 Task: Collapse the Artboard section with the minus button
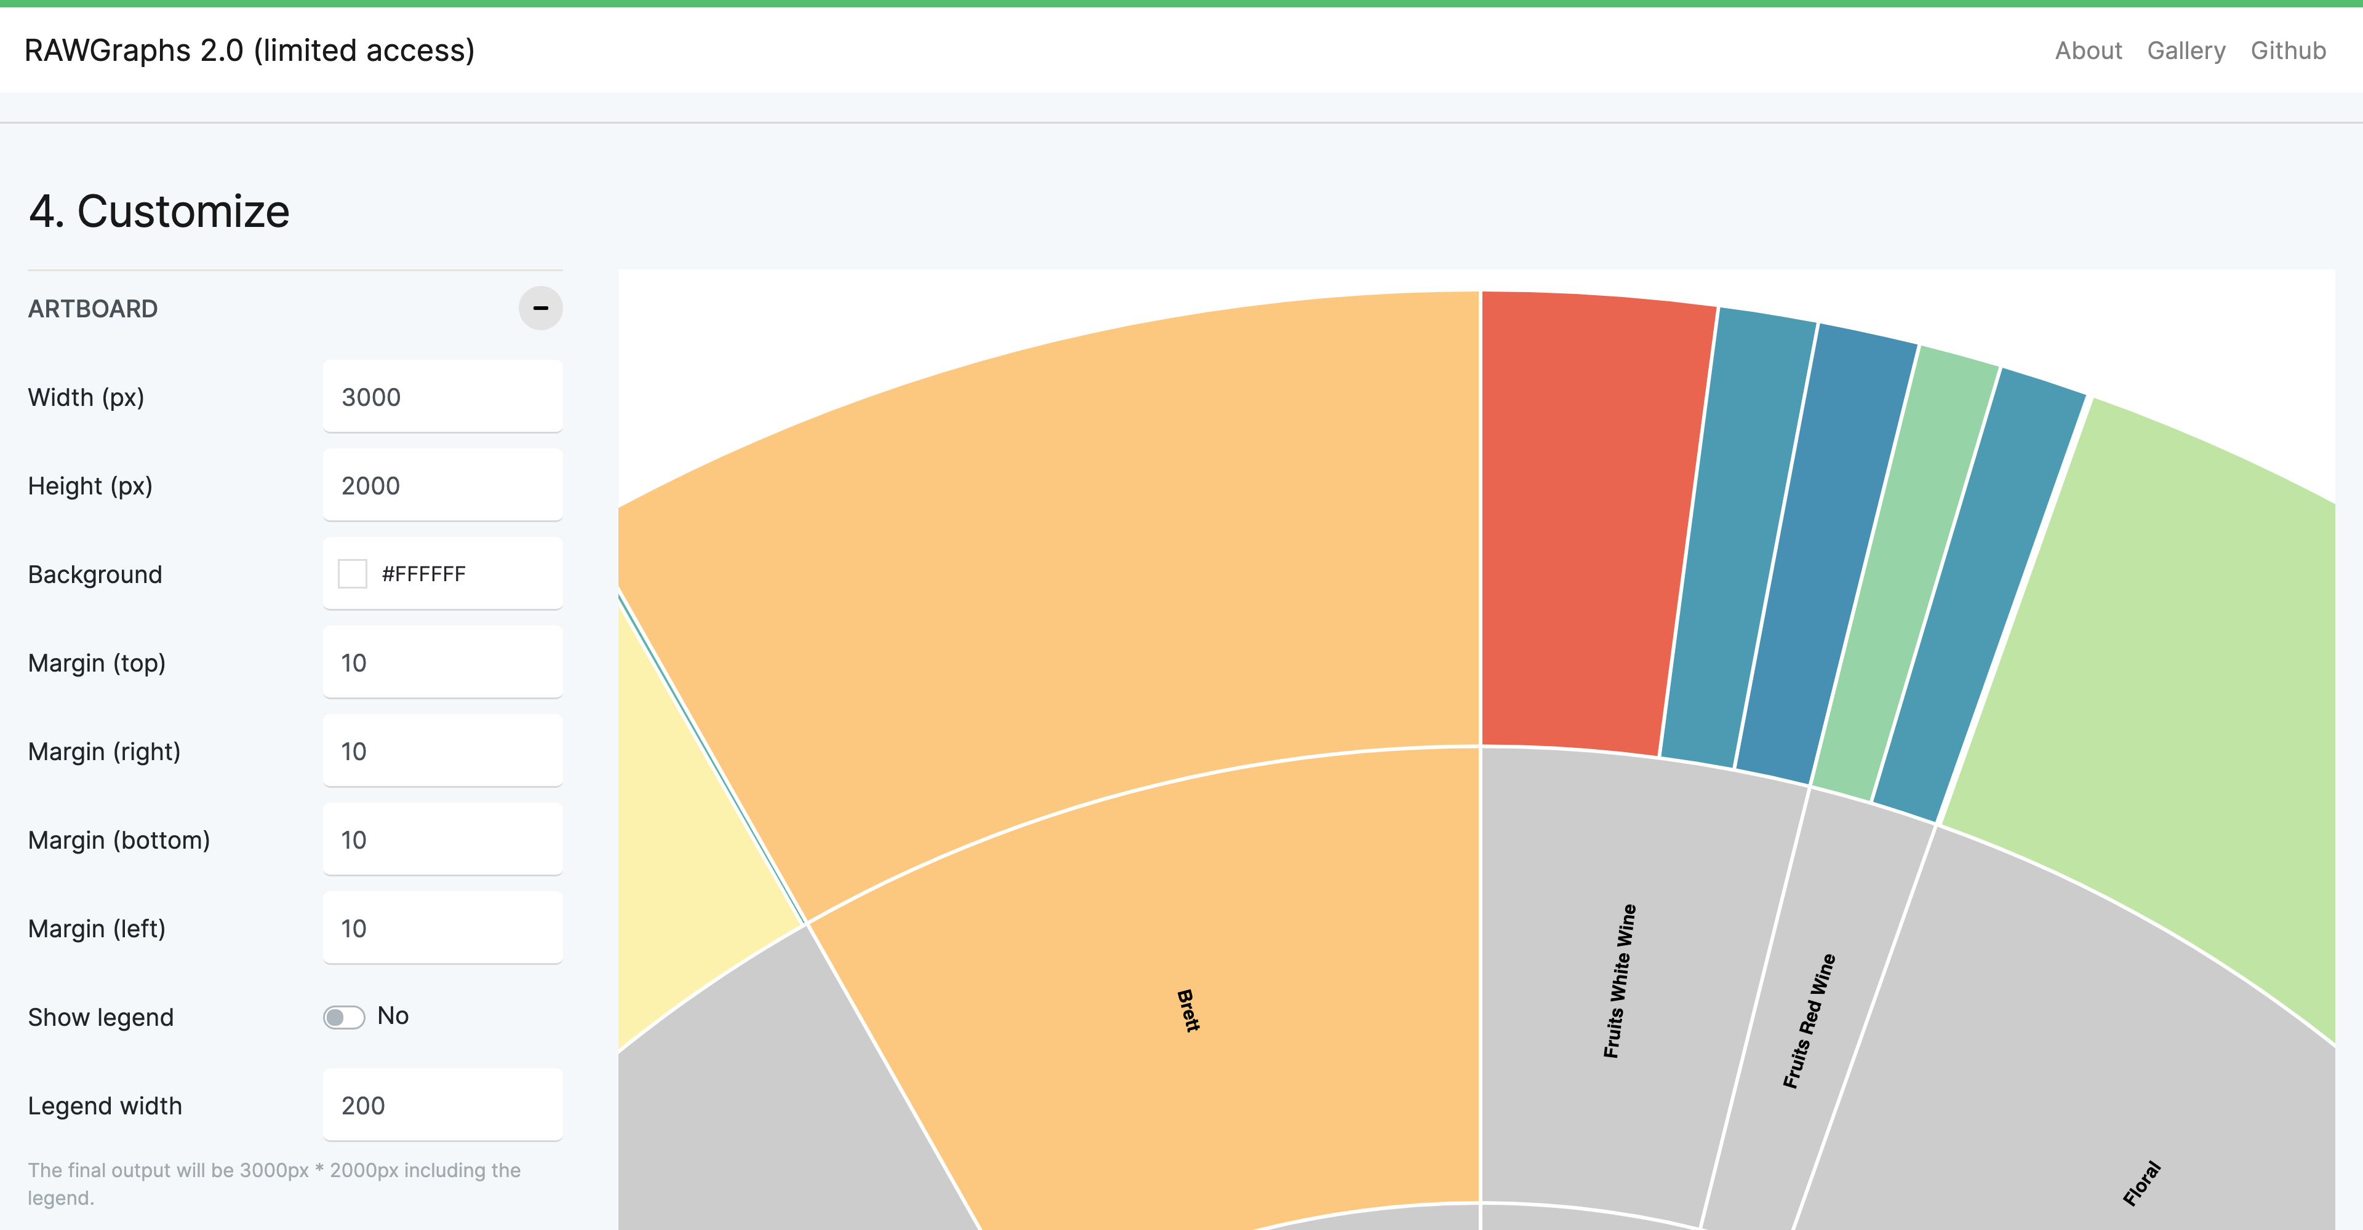click(x=540, y=308)
